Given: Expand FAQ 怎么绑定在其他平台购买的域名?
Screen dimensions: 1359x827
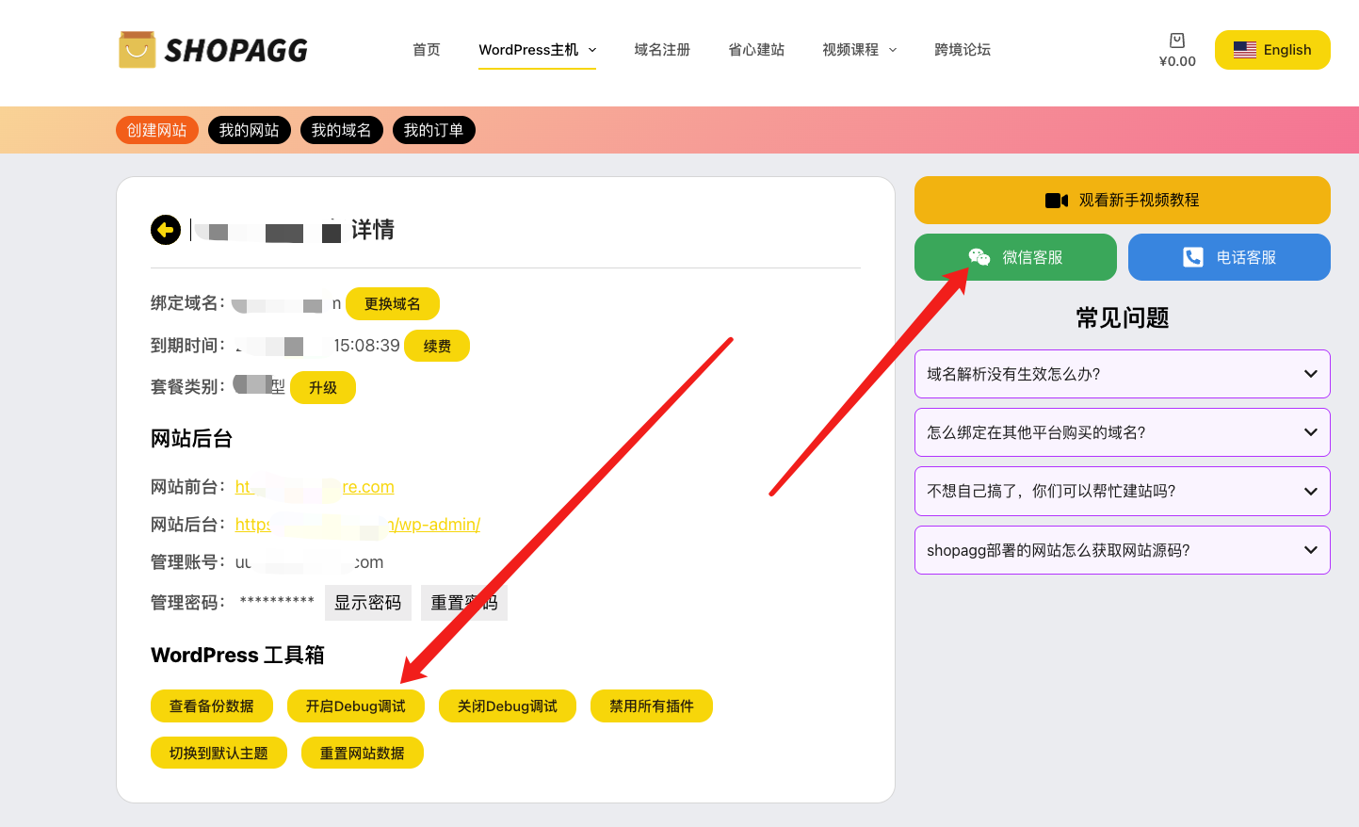Looking at the screenshot, I should [x=1123, y=432].
